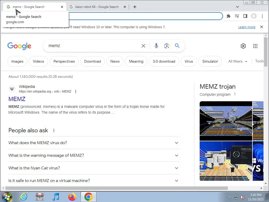Open the All filters dropdown

click(x=237, y=61)
